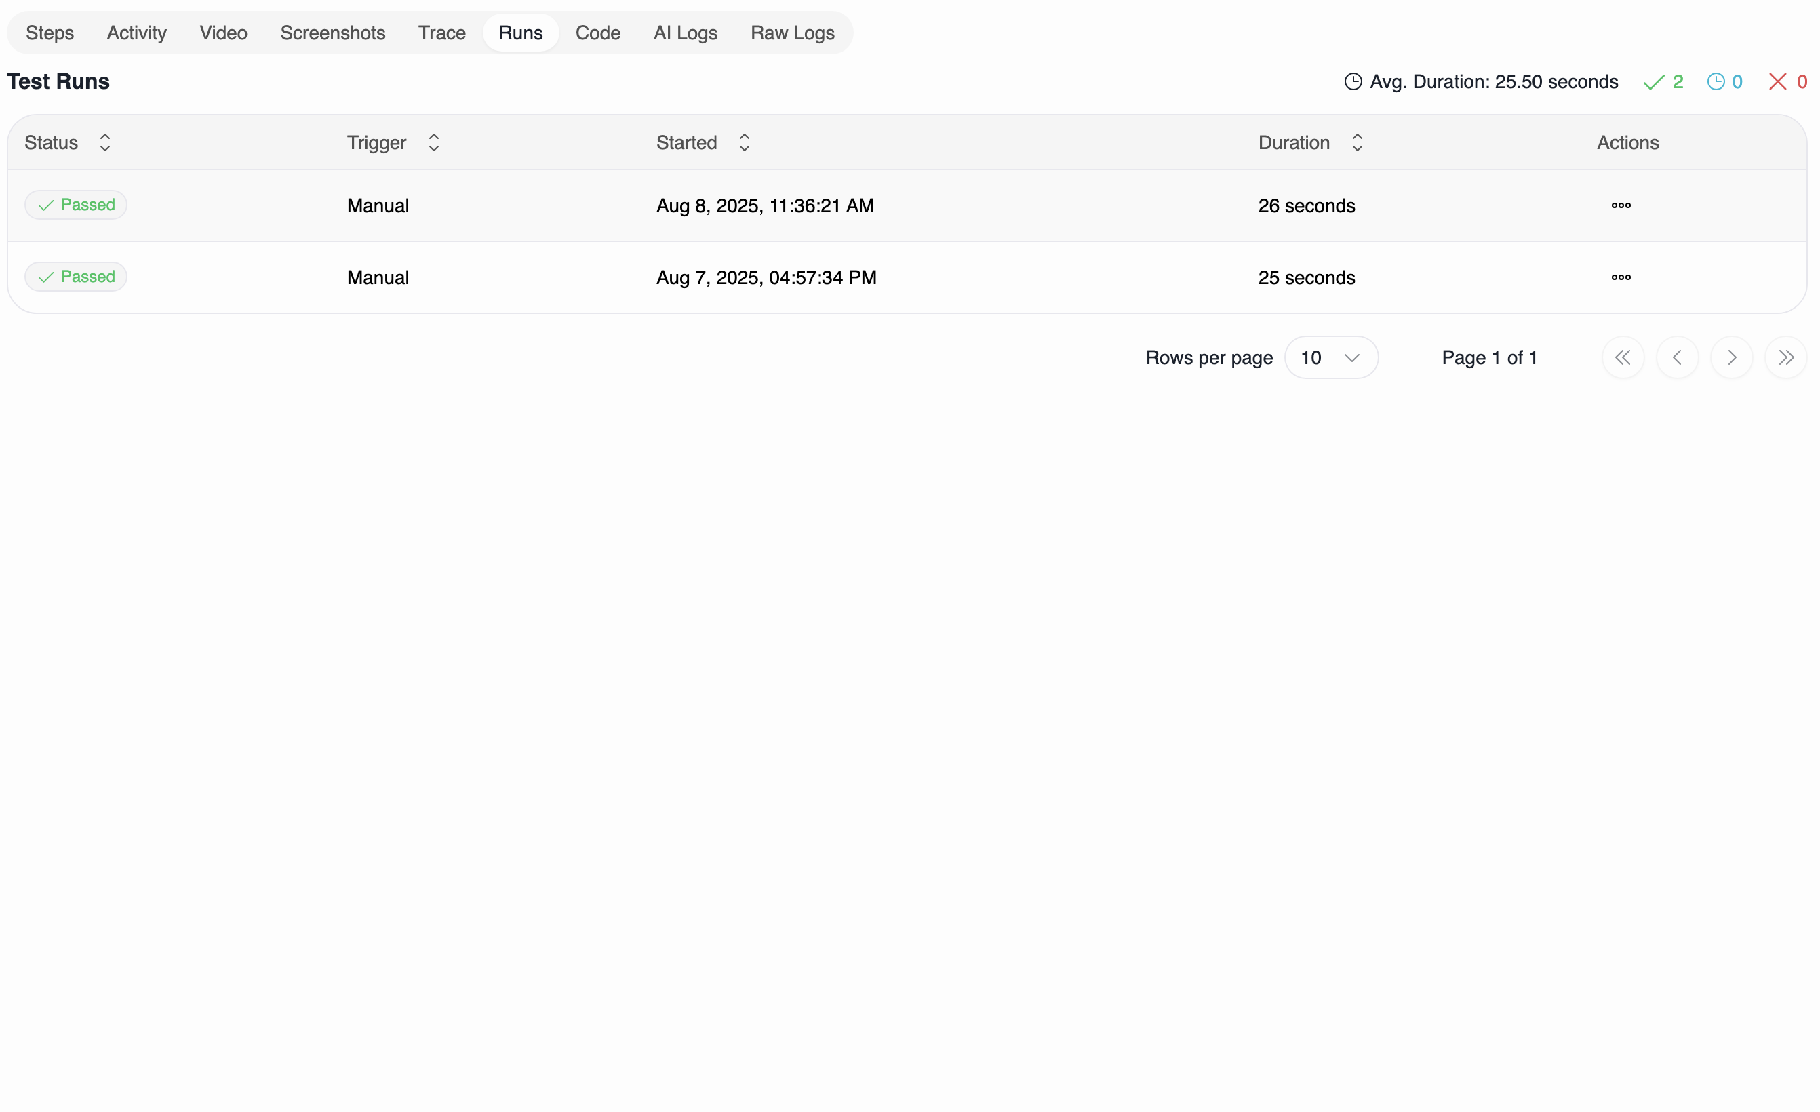
Task: Select the Aug 7, 04:57:34 PM run row
Action: point(766,277)
